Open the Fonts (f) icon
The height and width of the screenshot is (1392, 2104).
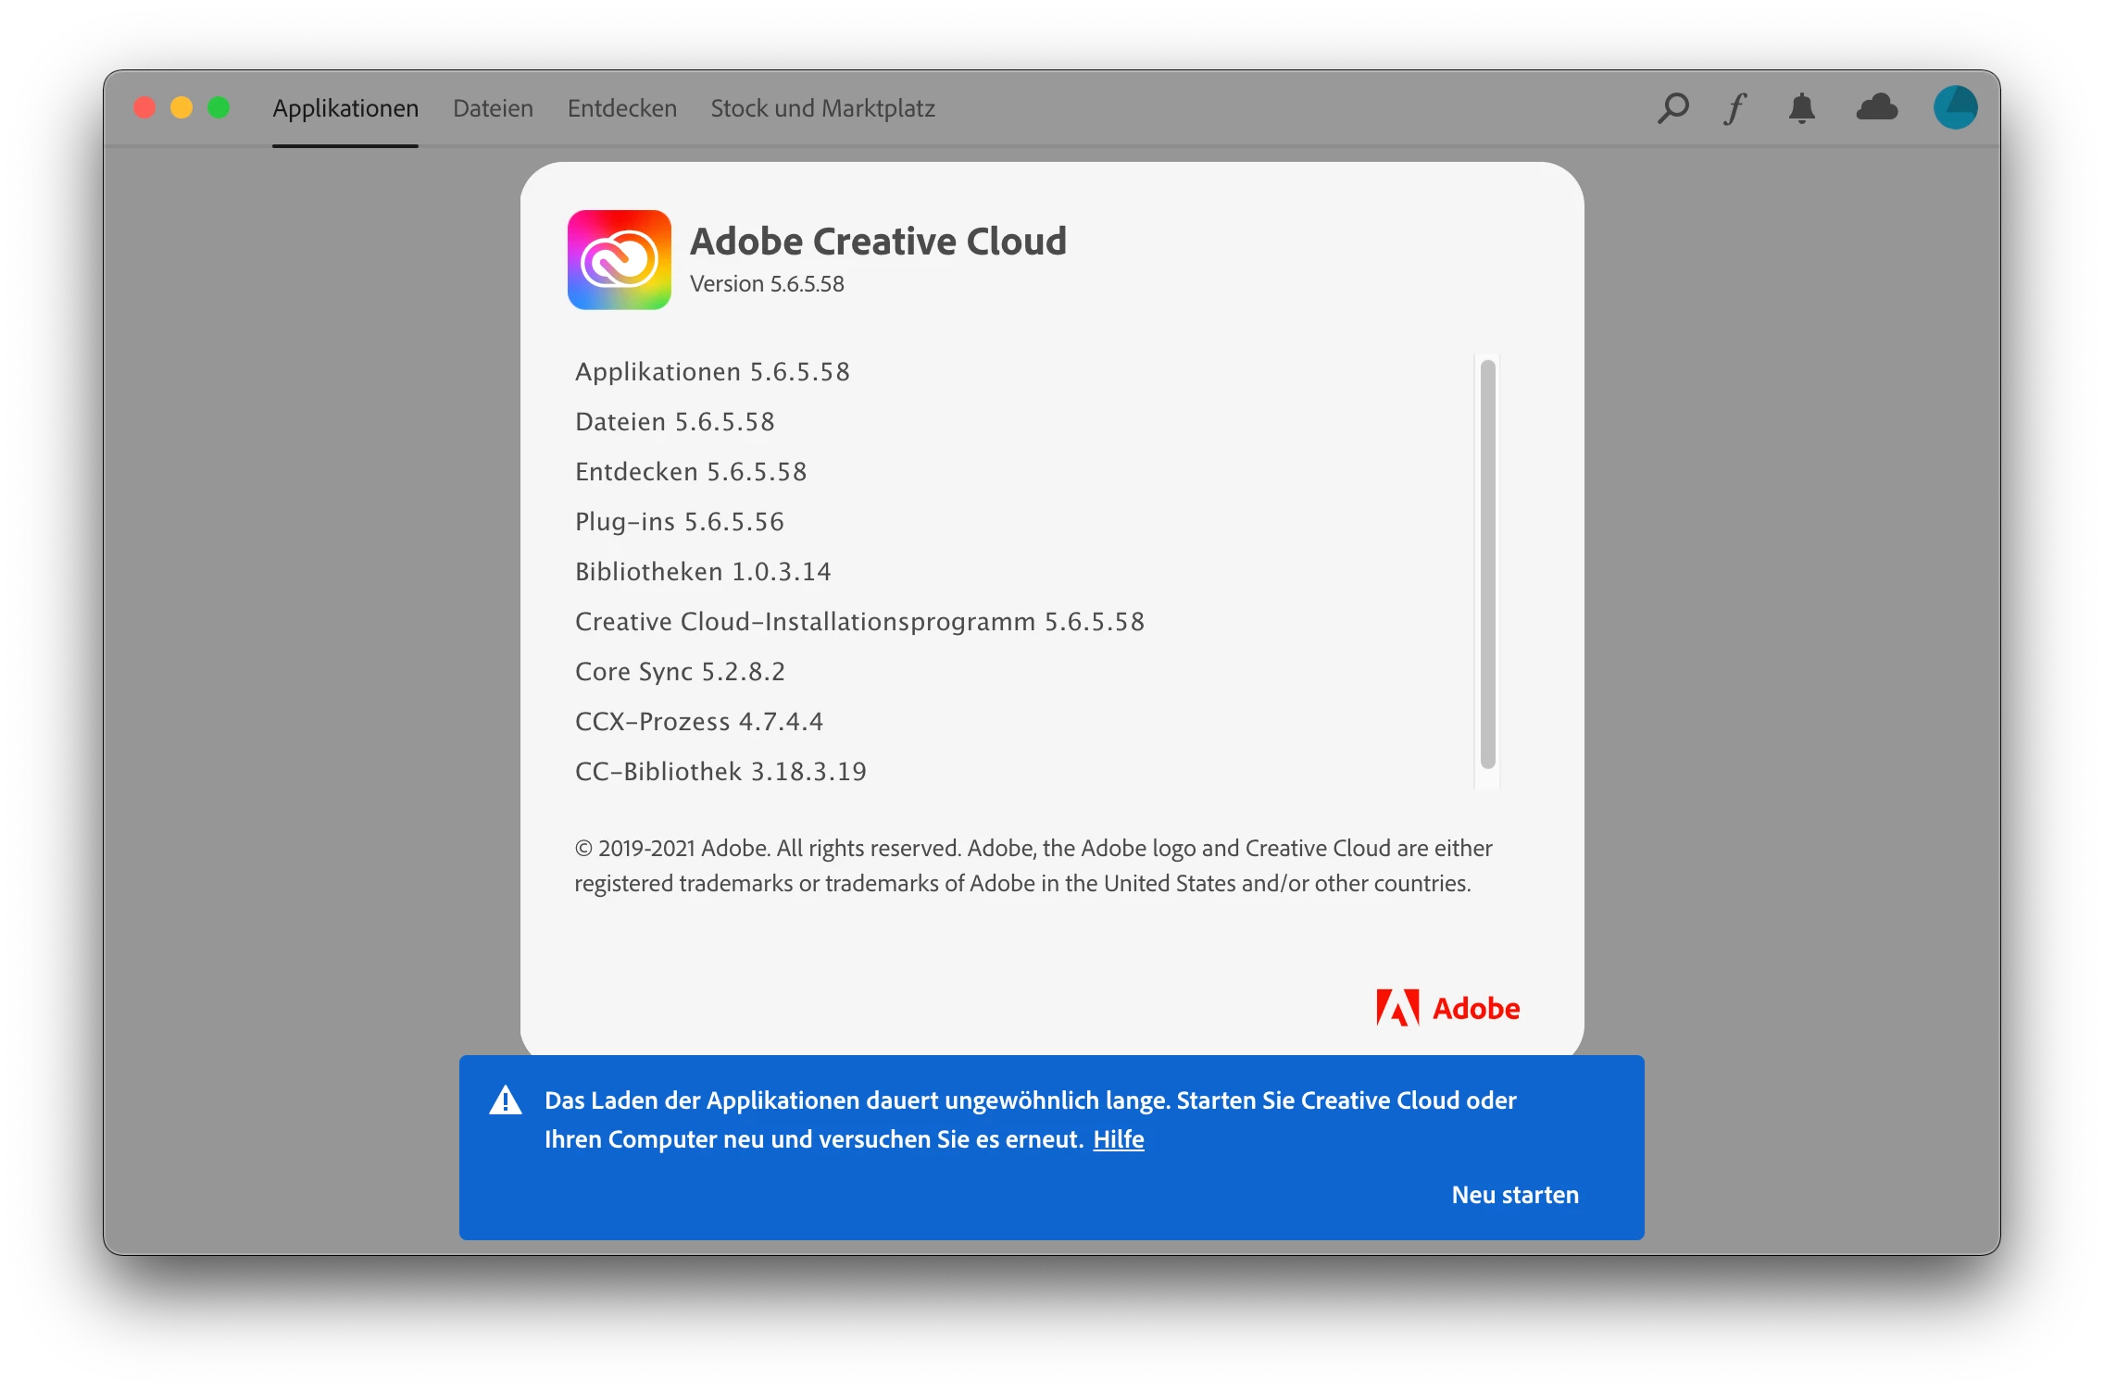1735,108
